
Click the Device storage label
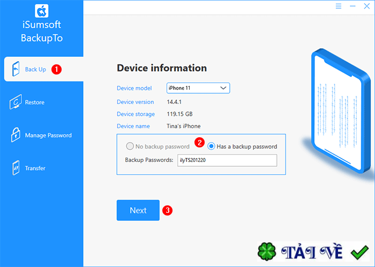point(136,114)
